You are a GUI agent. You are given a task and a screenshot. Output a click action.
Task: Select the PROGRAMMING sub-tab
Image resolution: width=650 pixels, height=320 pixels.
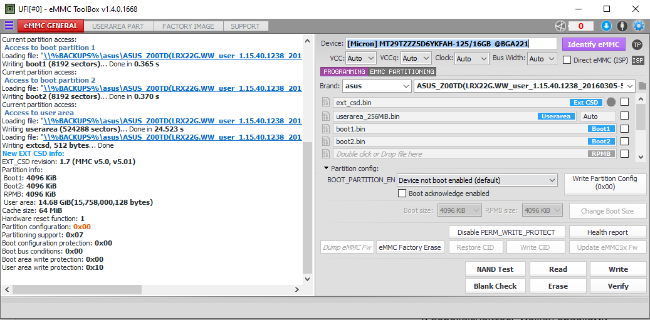pos(344,71)
